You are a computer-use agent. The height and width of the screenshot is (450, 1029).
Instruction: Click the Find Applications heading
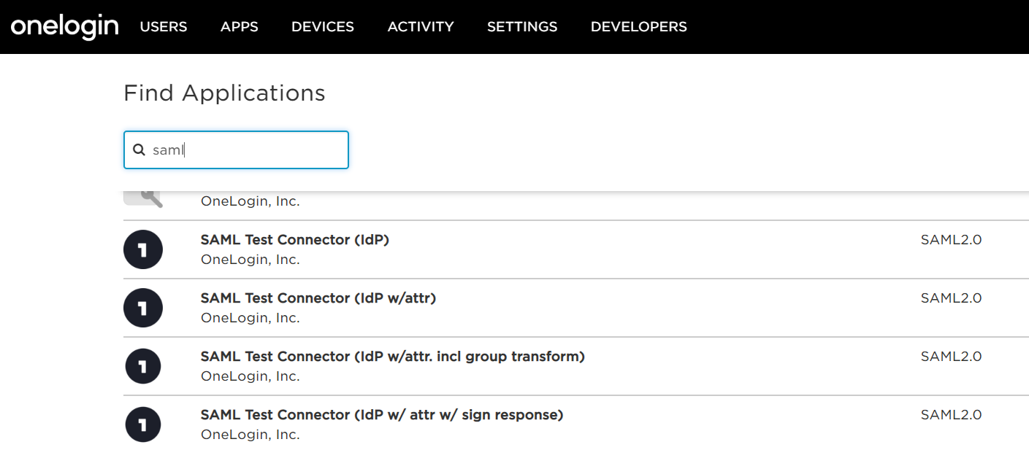pyautogui.click(x=224, y=93)
